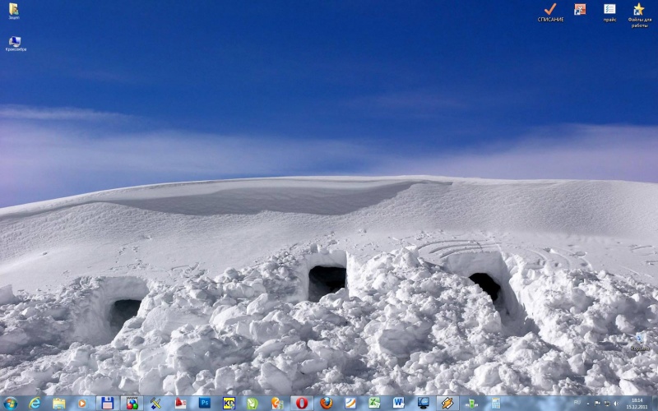Open the СПИСАНИЕ desktop shortcut

tap(550, 11)
